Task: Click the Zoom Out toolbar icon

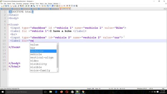Action: pos(39,6)
